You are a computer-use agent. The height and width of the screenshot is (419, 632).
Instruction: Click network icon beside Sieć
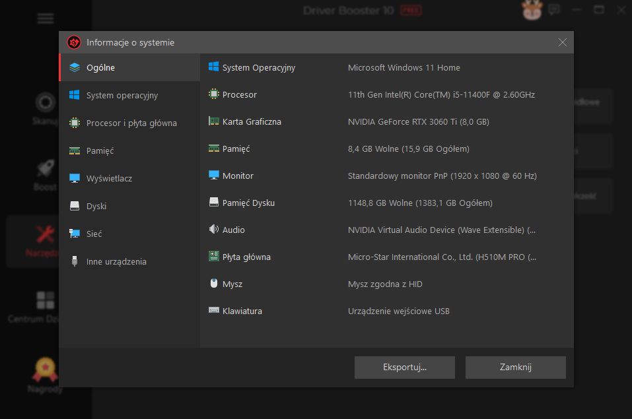pyautogui.click(x=75, y=234)
